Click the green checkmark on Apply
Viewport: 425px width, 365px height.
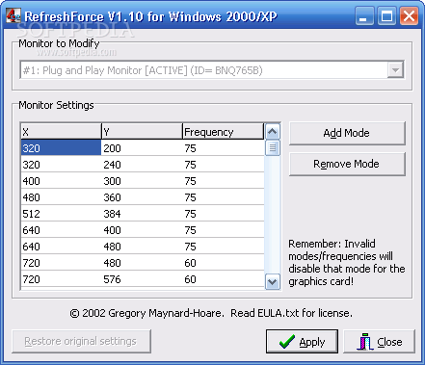coord(286,342)
